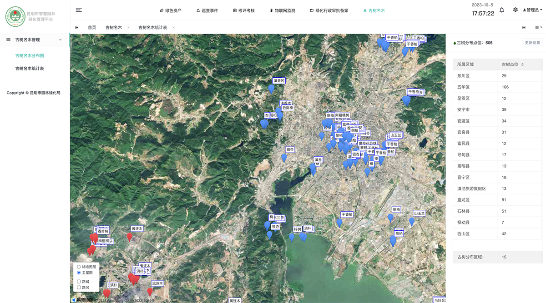
Task: Click the hamburger menu collapse icon
Action: (79, 10)
